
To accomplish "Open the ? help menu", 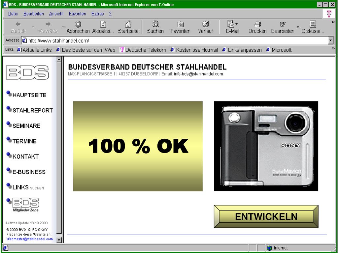I will pos(110,14).
